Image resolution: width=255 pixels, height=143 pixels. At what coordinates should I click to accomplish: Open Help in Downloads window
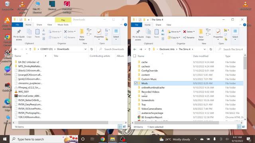click(x=126, y=25)
